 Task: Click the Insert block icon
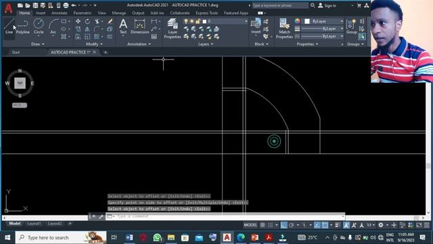point(256,26)
